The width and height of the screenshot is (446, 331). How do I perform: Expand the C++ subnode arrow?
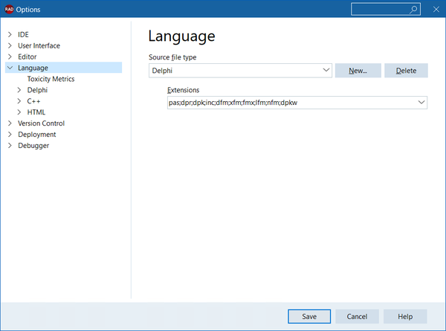19,101
